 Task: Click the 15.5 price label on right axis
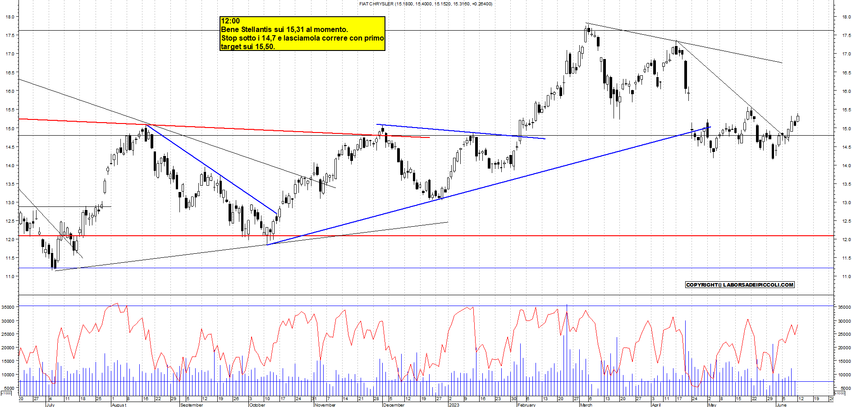click(846, 110)
